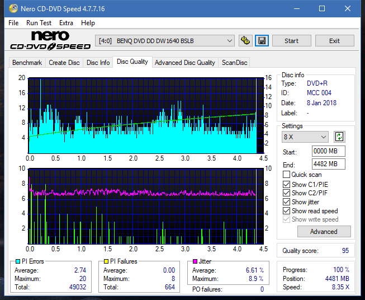Maximize the Nero CD-DVD Speed window
This screenshot has width=365, height=300.
tap(322, 8)
